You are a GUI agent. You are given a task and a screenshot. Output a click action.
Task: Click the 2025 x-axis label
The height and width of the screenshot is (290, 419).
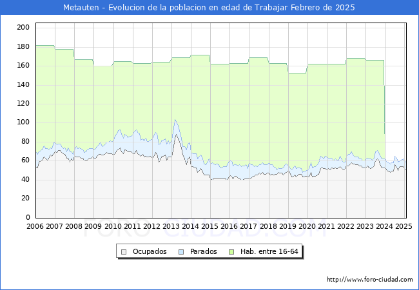coord(404,226)
